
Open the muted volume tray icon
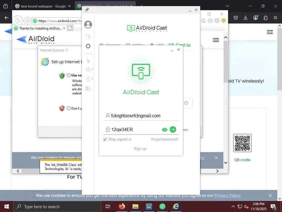pyautogui.click(x=246, y=207)
